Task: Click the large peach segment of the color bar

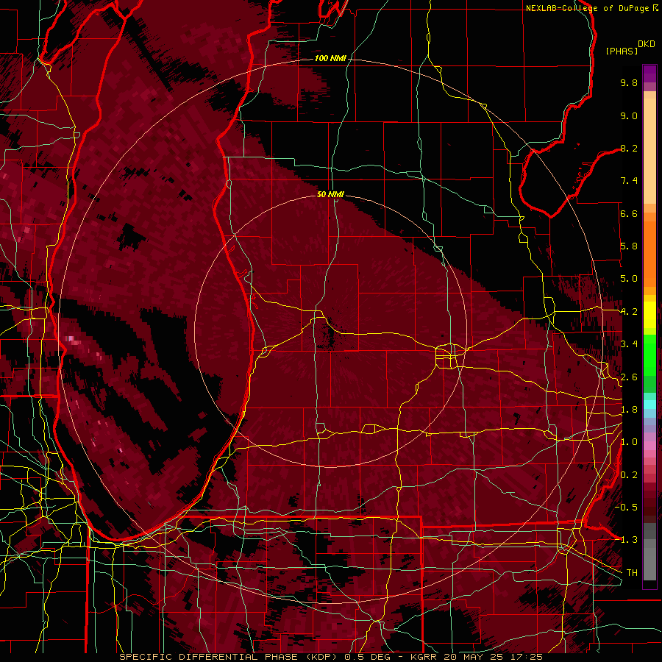Action: point(649,151)
